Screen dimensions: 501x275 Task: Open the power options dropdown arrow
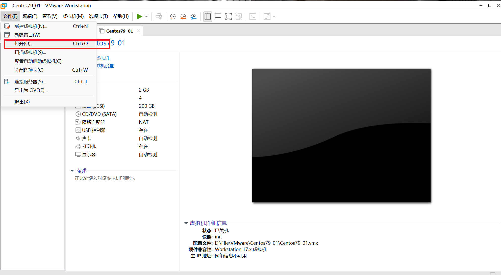[146, 17]
